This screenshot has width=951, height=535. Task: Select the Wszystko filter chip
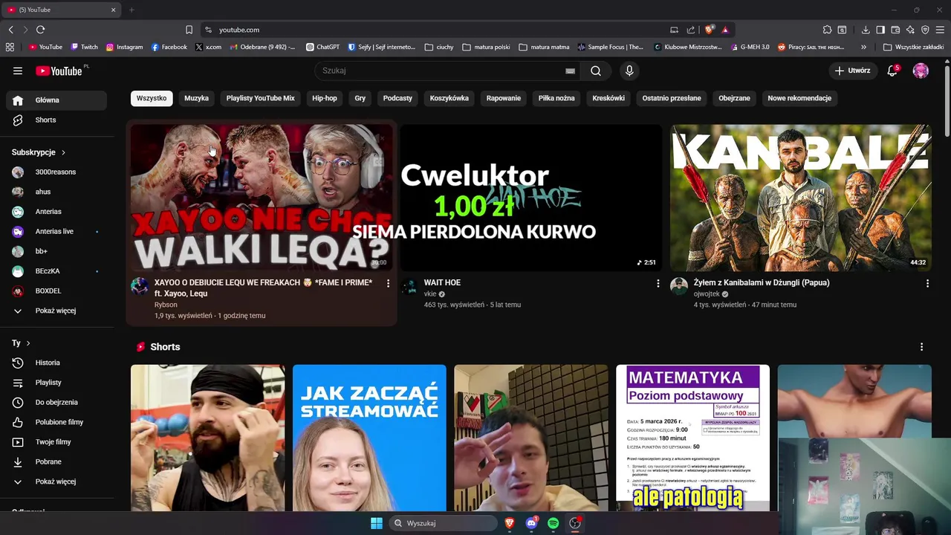(x=152, y=98)
